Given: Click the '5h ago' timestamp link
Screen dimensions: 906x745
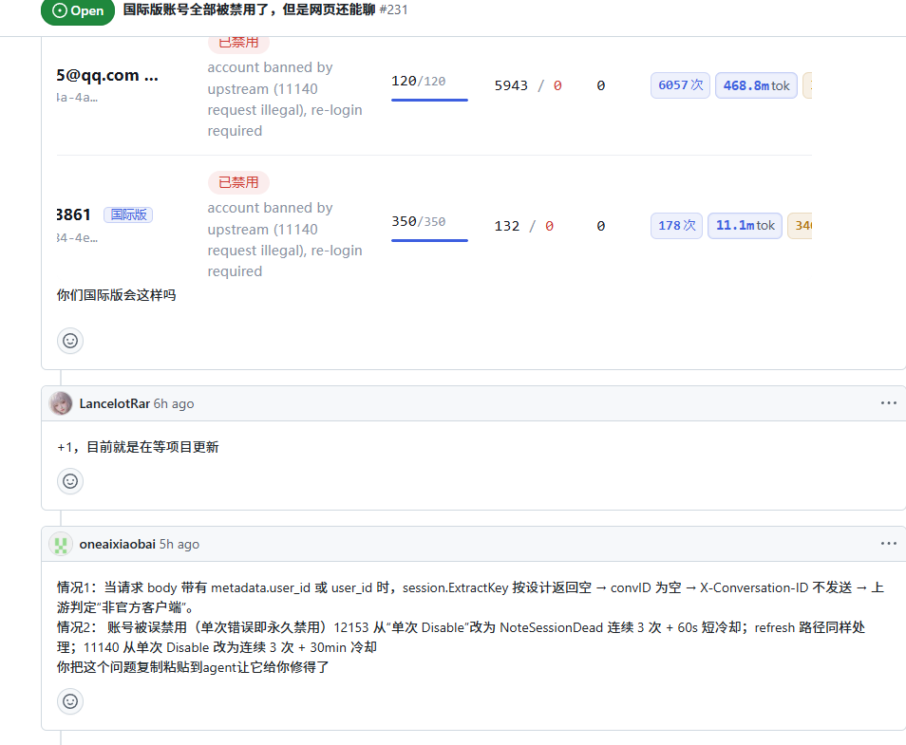Looking at the screenshot, I should [x=179, y=544].
